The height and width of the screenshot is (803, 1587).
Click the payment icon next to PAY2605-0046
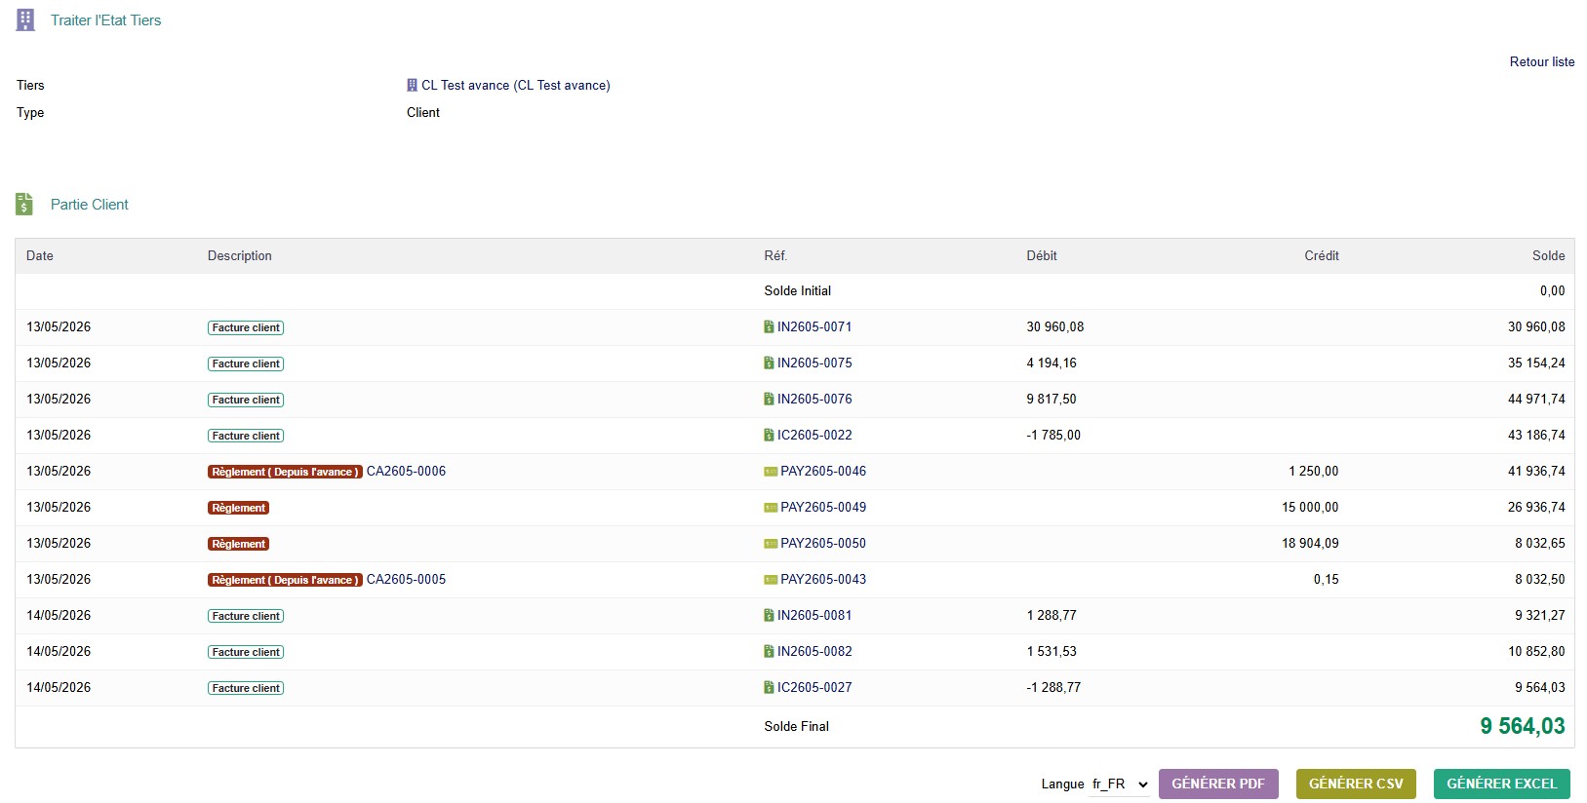pyautogui.click(x=771, y=472)
